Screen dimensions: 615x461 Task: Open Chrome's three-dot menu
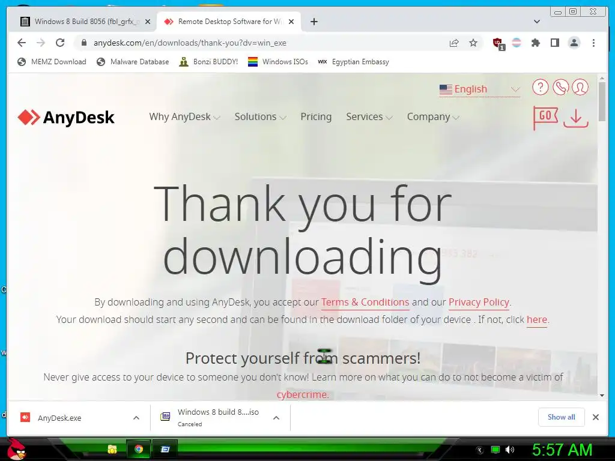pyautogui.click(x=593, y=43)
